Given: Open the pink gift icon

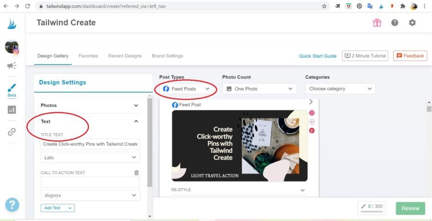Looking at the screenshot, I should coord(377,23).
